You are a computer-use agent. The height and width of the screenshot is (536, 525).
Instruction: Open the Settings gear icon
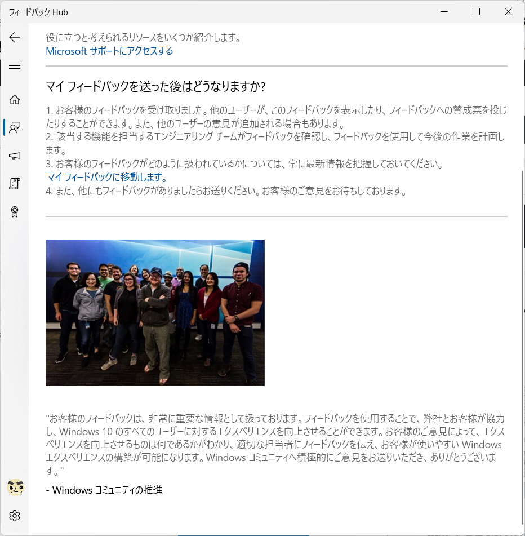(14, 516)
